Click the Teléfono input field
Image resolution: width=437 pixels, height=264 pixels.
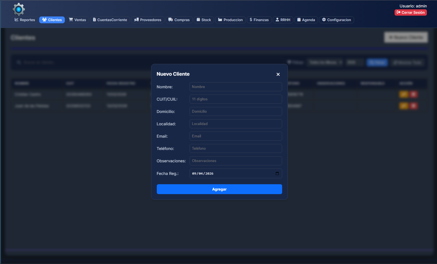point(236,148)
